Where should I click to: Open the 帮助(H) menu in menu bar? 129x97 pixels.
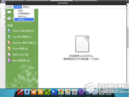coord(26,7)
